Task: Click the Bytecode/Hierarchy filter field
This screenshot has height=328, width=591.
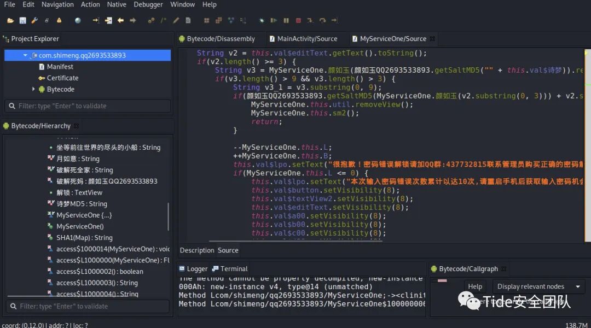Action: point(88,307)
